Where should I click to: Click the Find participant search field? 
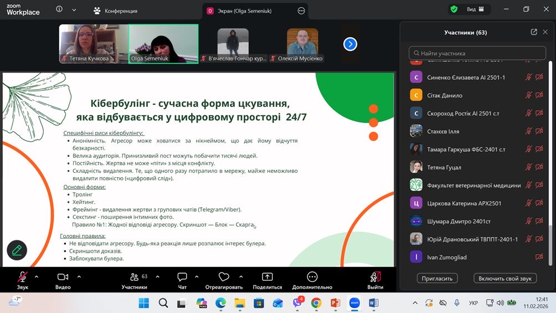pos(477,53)
